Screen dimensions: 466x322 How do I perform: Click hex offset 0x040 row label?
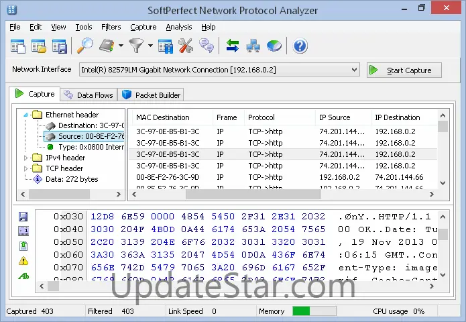coord(68,229)
